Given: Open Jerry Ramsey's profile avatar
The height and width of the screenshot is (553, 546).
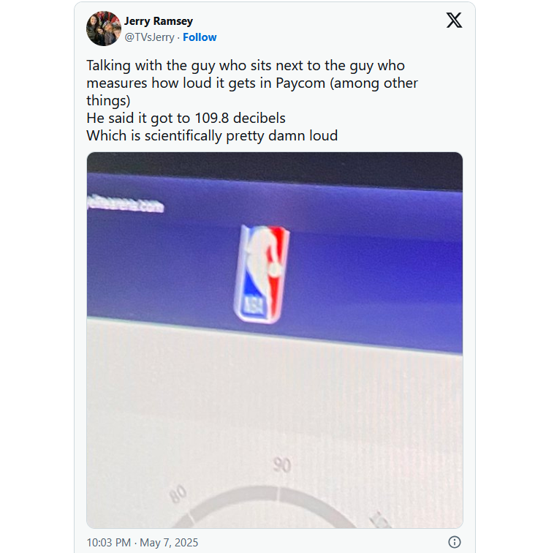Looking at the screenshot, I should 104,29.
